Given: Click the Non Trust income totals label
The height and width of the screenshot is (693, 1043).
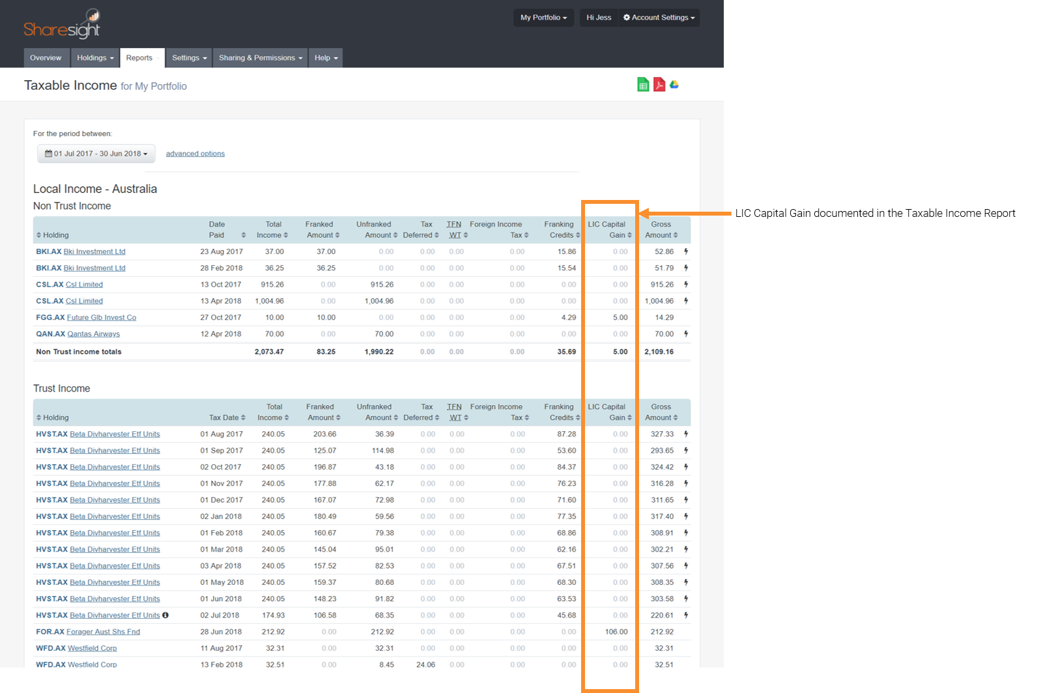Looking at the screenshot, I should (x=79, y=352).
